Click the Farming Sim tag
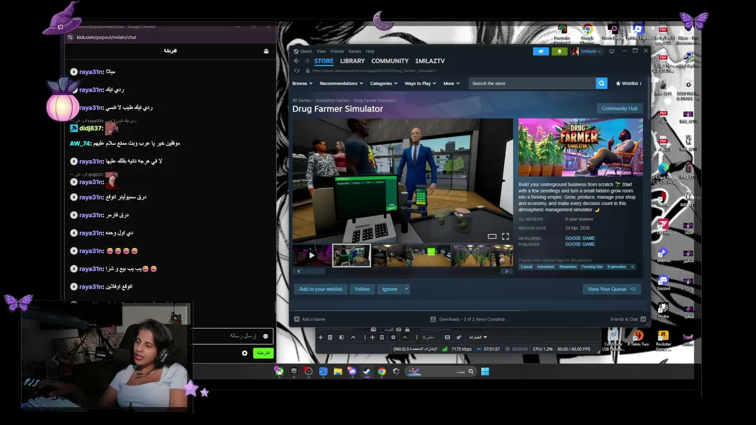 (x=592, y=267)
